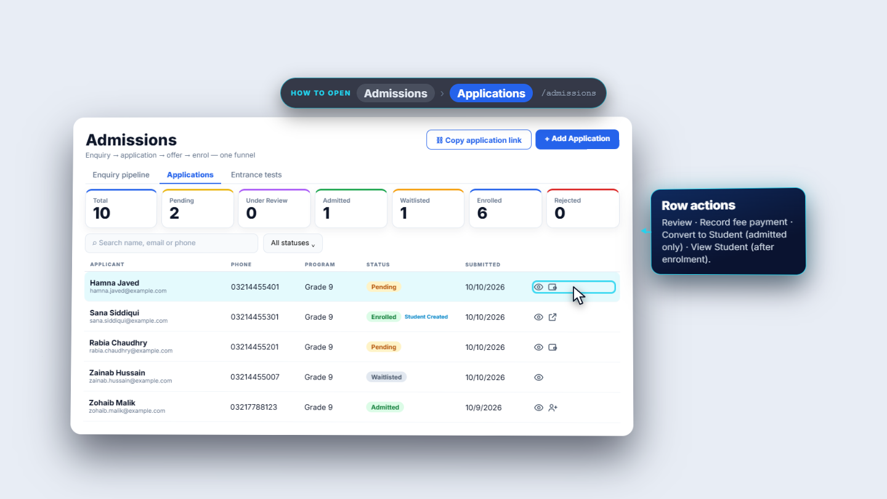Switch to the Enquiry pipeline tab

pyautogui.click(x=121, y=175)
